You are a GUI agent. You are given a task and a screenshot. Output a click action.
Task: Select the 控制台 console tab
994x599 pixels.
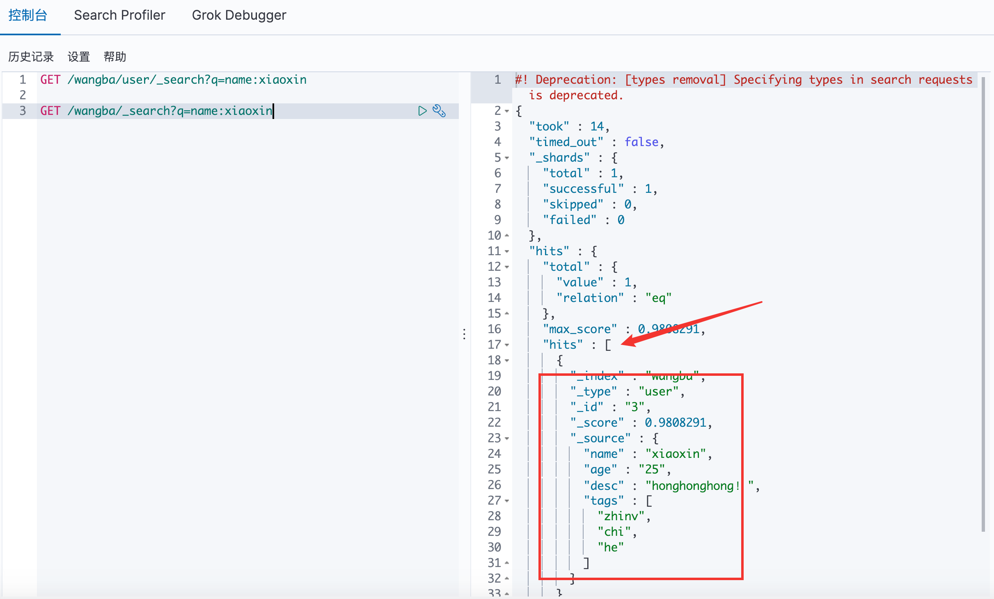point(28,16)
